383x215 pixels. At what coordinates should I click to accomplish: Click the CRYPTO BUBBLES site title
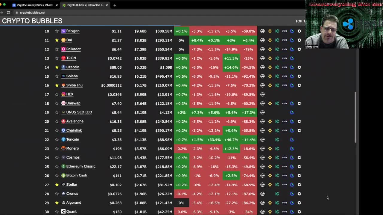(32, 21)
